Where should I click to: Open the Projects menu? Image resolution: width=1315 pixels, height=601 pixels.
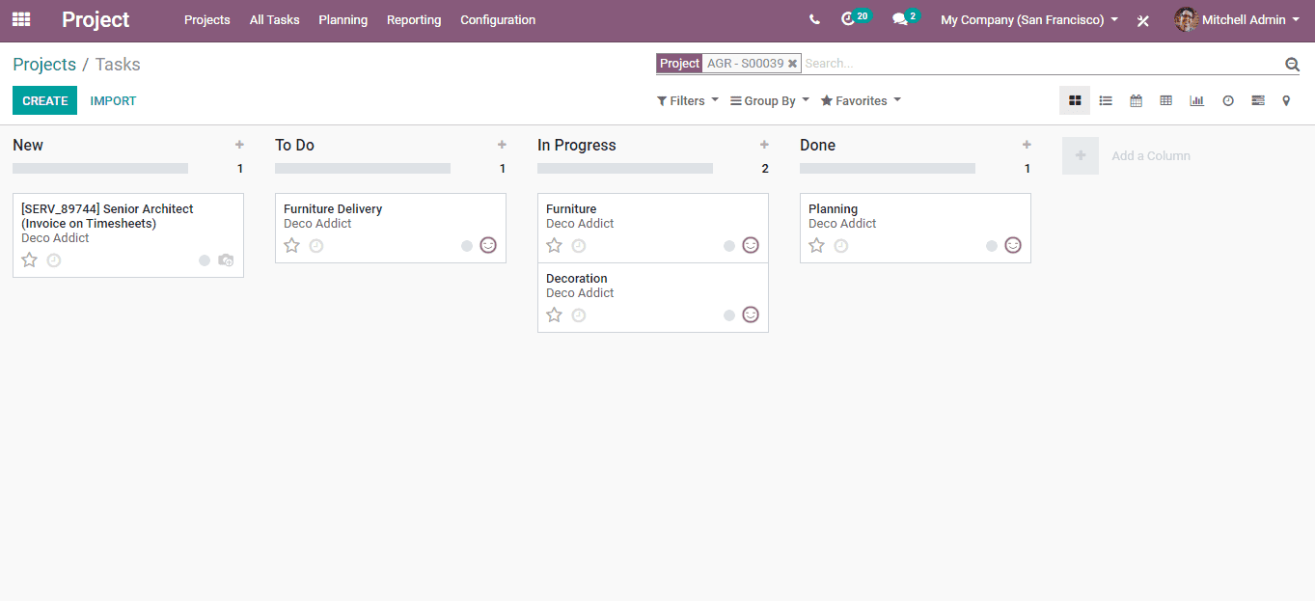click(x=207, y=19)
